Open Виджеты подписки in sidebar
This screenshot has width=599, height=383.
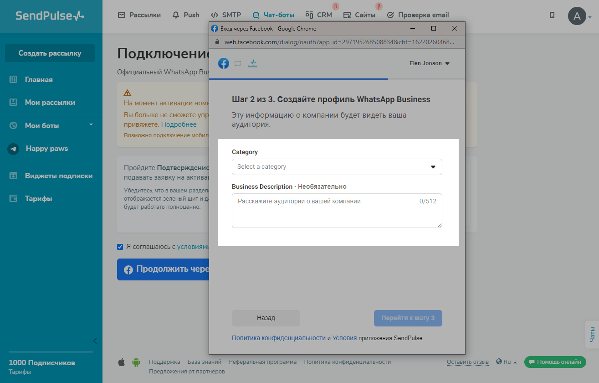pos(59,176)
